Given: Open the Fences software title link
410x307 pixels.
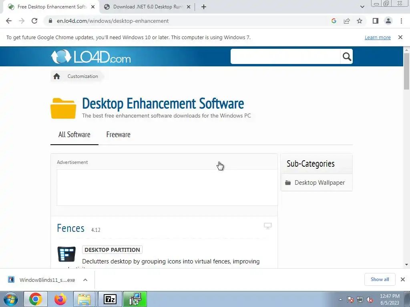Looking at the screenshot, I should [x=70, y=228].
